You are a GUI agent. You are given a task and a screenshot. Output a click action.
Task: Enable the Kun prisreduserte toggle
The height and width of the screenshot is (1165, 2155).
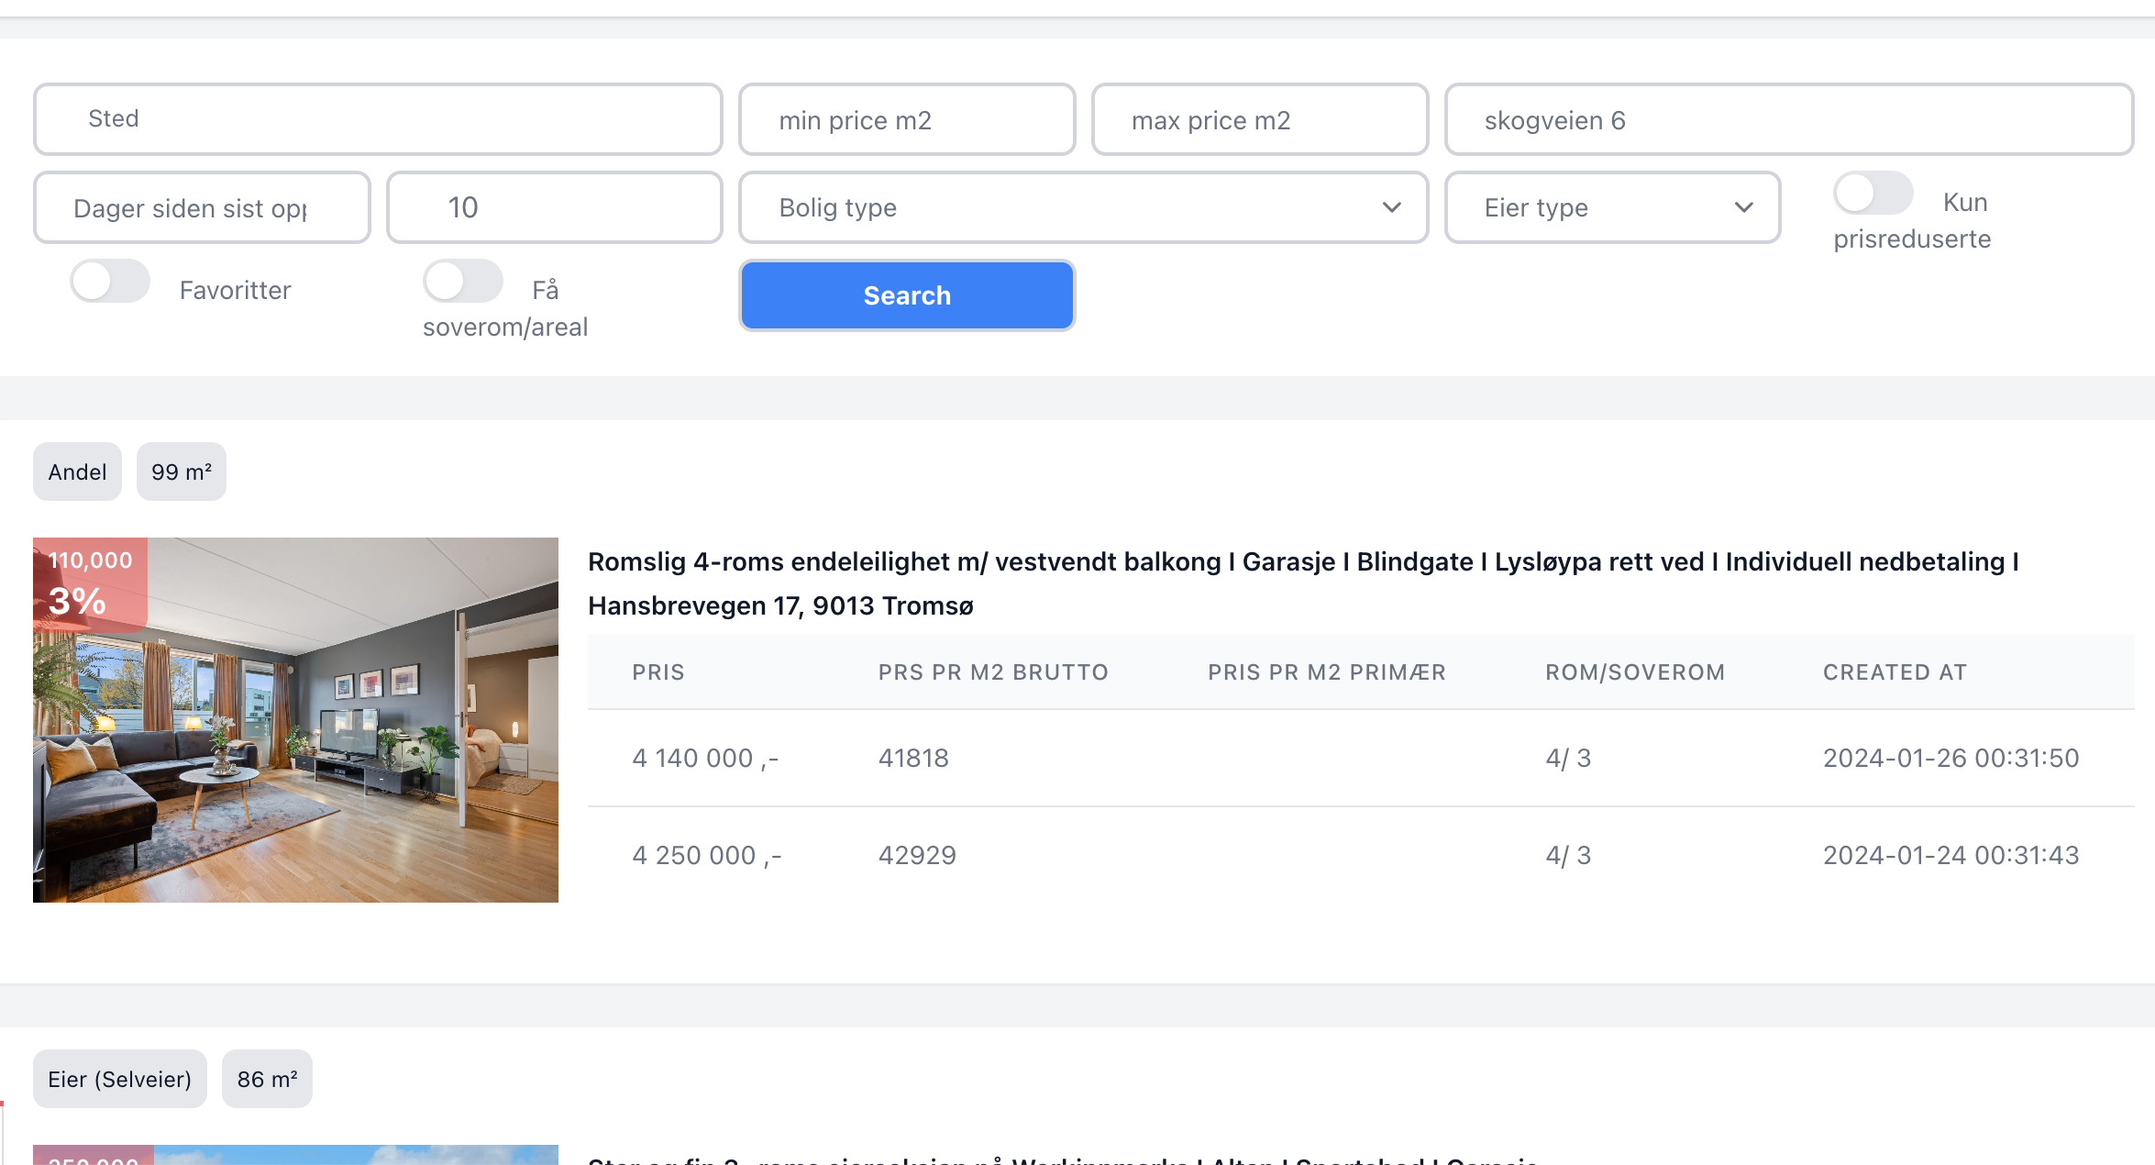(1872, 194)
